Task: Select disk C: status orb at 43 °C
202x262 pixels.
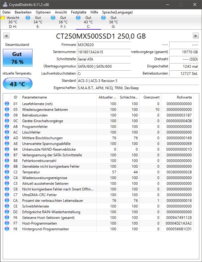Action: 78,18
